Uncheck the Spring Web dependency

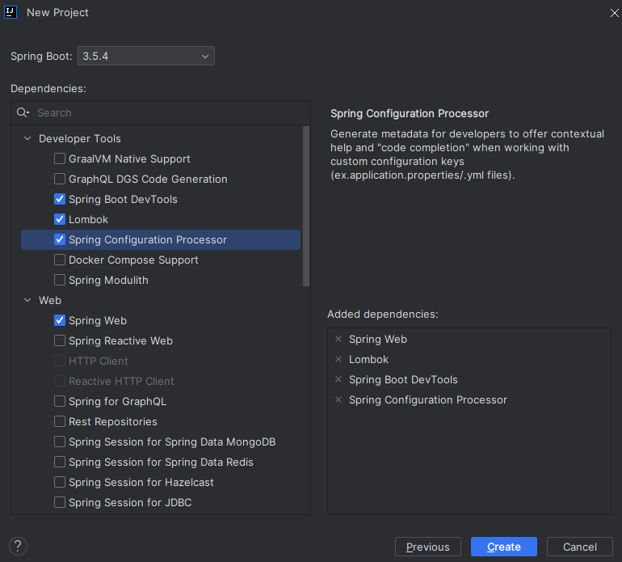(x=60, y=320)
